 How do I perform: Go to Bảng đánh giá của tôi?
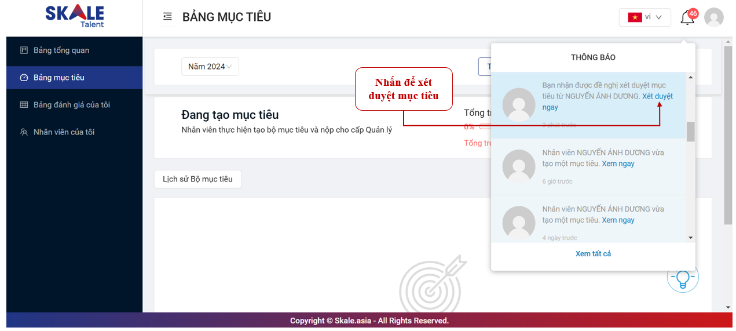coord(71,105)
